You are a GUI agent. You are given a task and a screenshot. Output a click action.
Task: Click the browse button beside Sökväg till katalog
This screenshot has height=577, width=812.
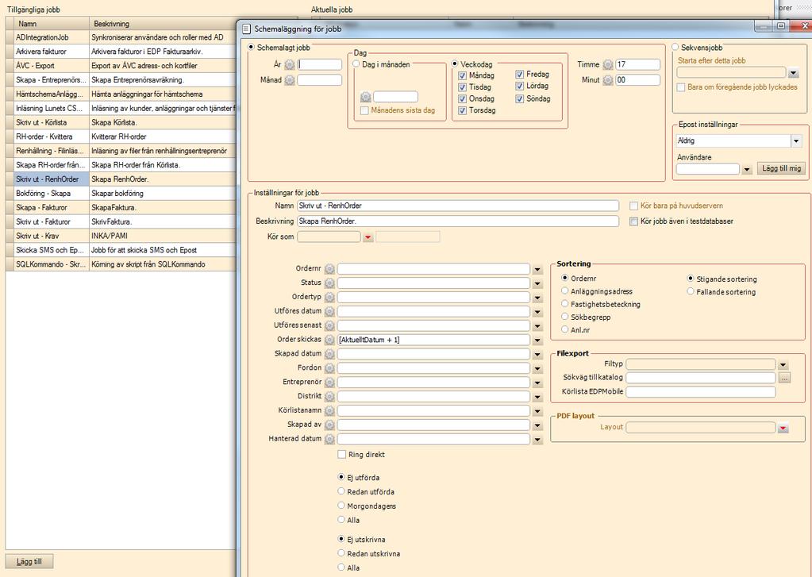[784, 378]
